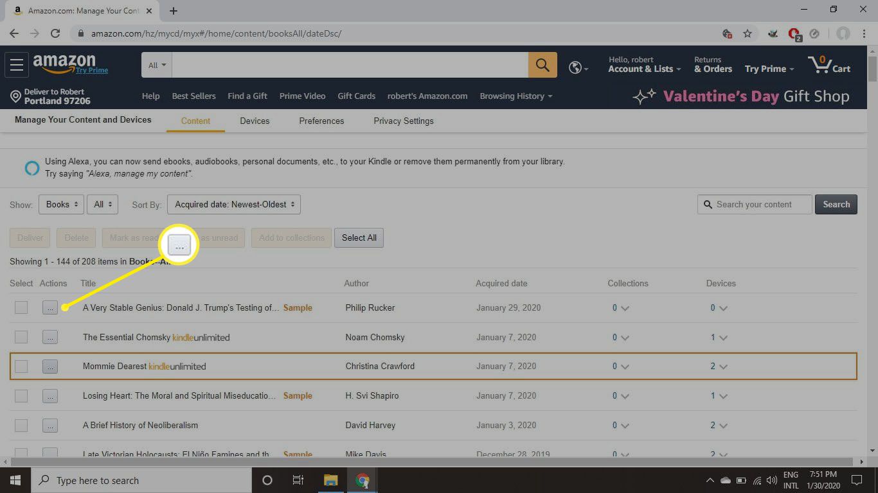Open the shopping Cart icon
The image size is (878, 493).
829,65
